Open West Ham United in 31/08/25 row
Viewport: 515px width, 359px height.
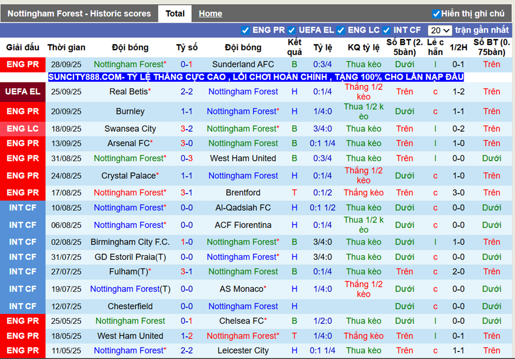[x=243, y=159]
